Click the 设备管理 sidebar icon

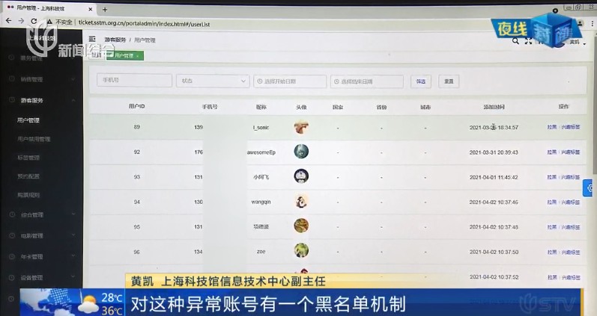[x=12, y=278]
